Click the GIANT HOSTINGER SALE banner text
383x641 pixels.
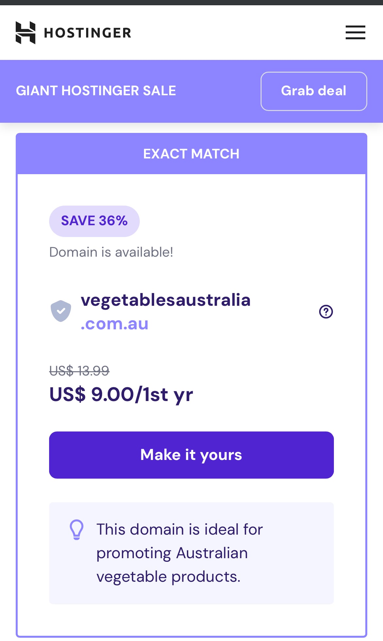pyautogui.click(x=96, y=91)
